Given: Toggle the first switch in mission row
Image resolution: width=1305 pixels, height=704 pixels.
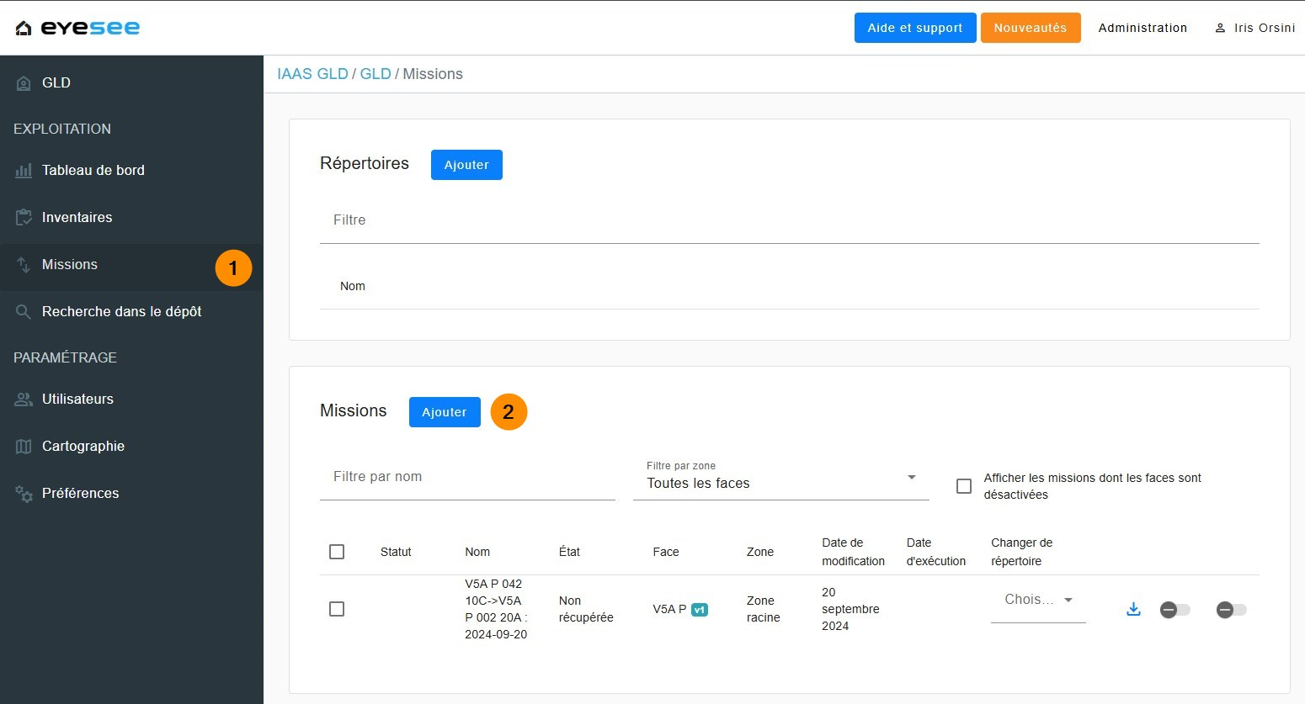Looking at the screenshot, I should click(1174, 610).
